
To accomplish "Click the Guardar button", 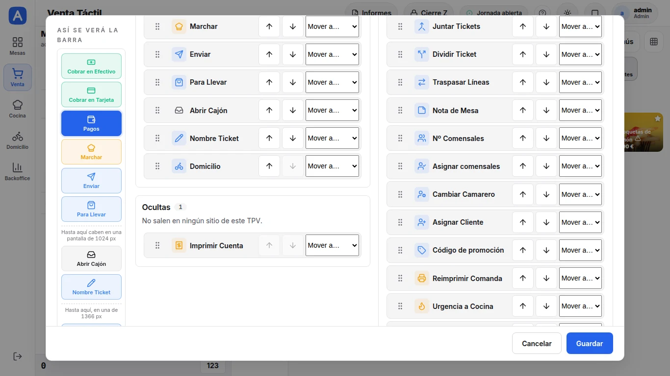I will [x=590, y=343].
